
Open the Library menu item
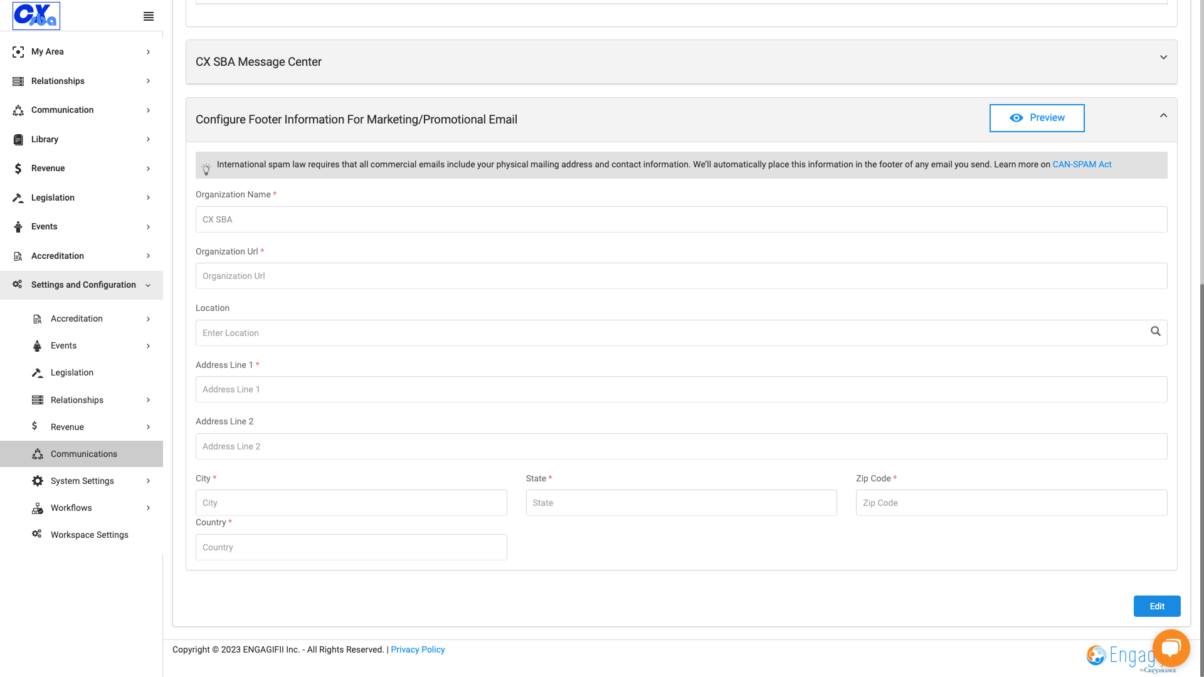(82, 139)
